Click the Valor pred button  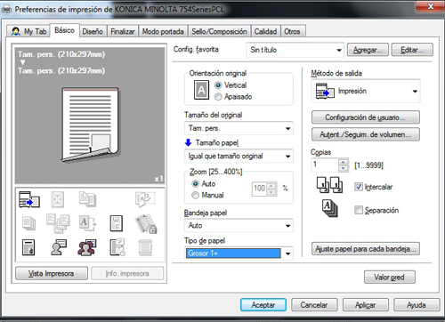point(390,278)
